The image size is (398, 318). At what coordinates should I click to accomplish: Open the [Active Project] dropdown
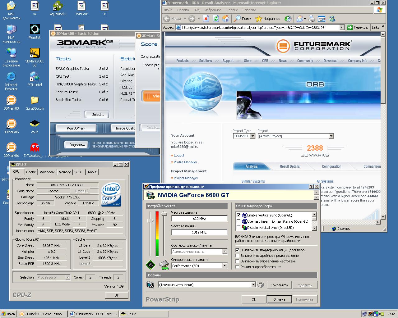click(331, 136)
